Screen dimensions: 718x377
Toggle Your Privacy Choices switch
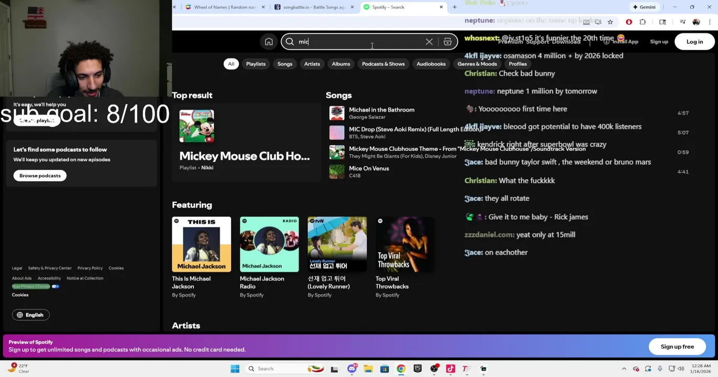[x=56, y=286]
